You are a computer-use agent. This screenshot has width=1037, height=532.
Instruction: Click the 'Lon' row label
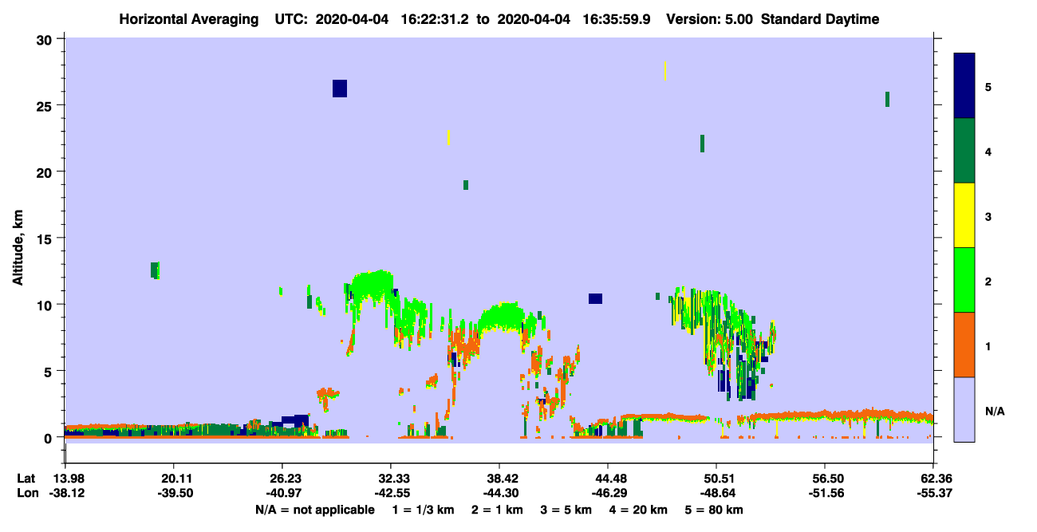click(x=26, y=494)
